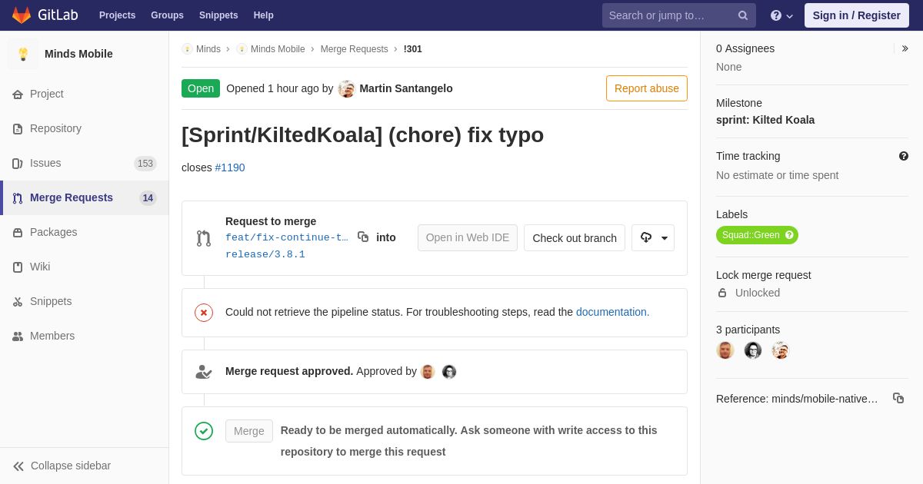
Task: Click second approver avatar
Action: (x=449, y=372)
